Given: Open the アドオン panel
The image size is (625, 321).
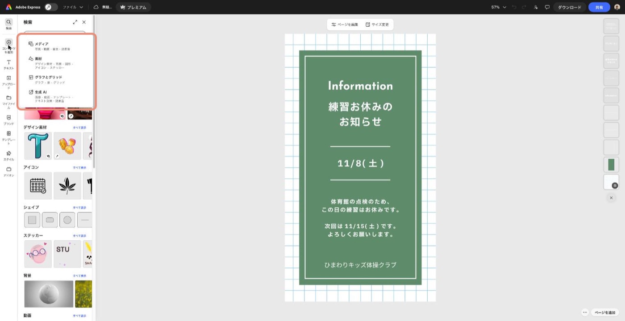Looking at the screenshot, I should (x=8, y=172).
